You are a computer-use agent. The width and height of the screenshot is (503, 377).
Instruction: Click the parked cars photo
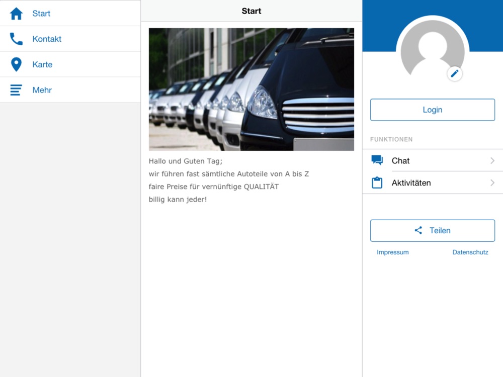(x=251, y=89)
